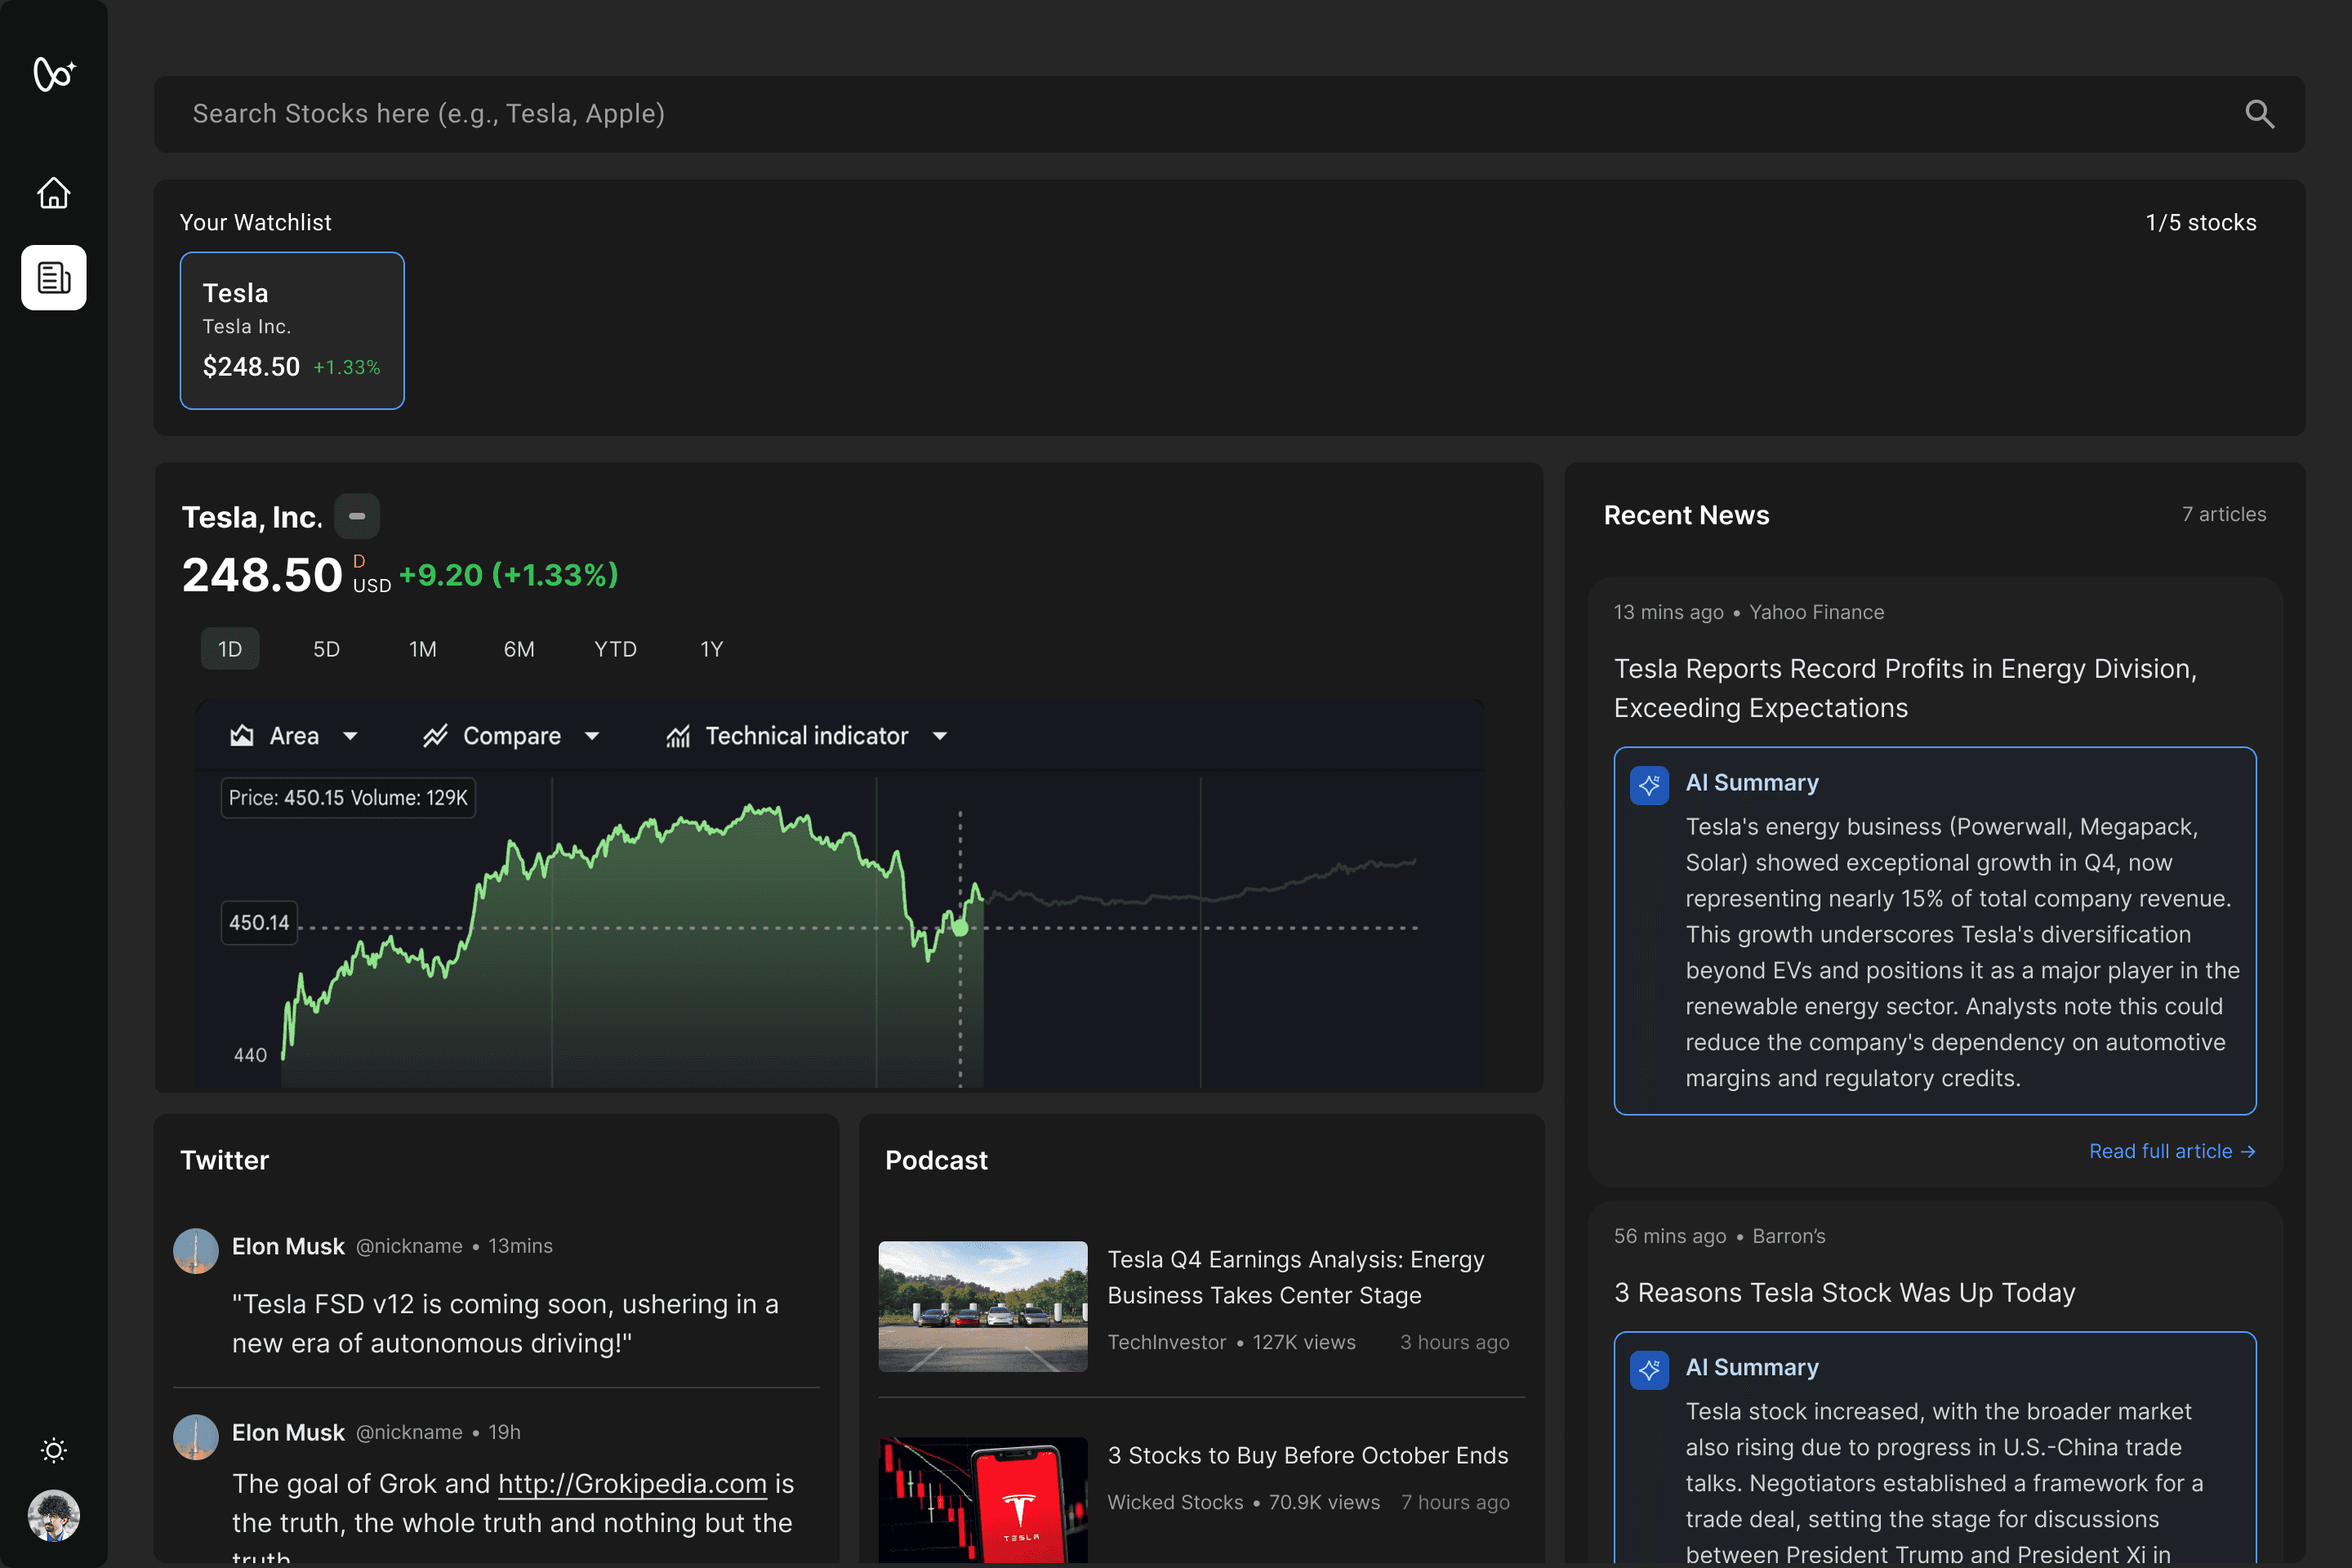2352x1568 pixels.
Task: Switch chart to 6M range
Action: tap(519, 649)
